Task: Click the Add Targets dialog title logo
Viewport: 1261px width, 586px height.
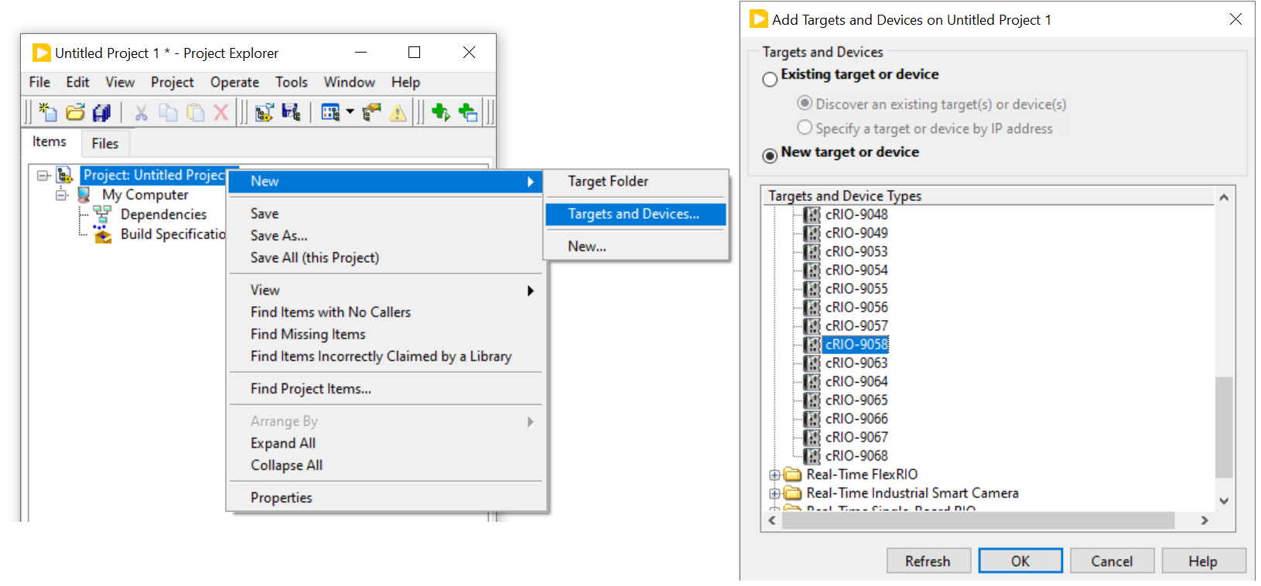Action: (759, 19)
